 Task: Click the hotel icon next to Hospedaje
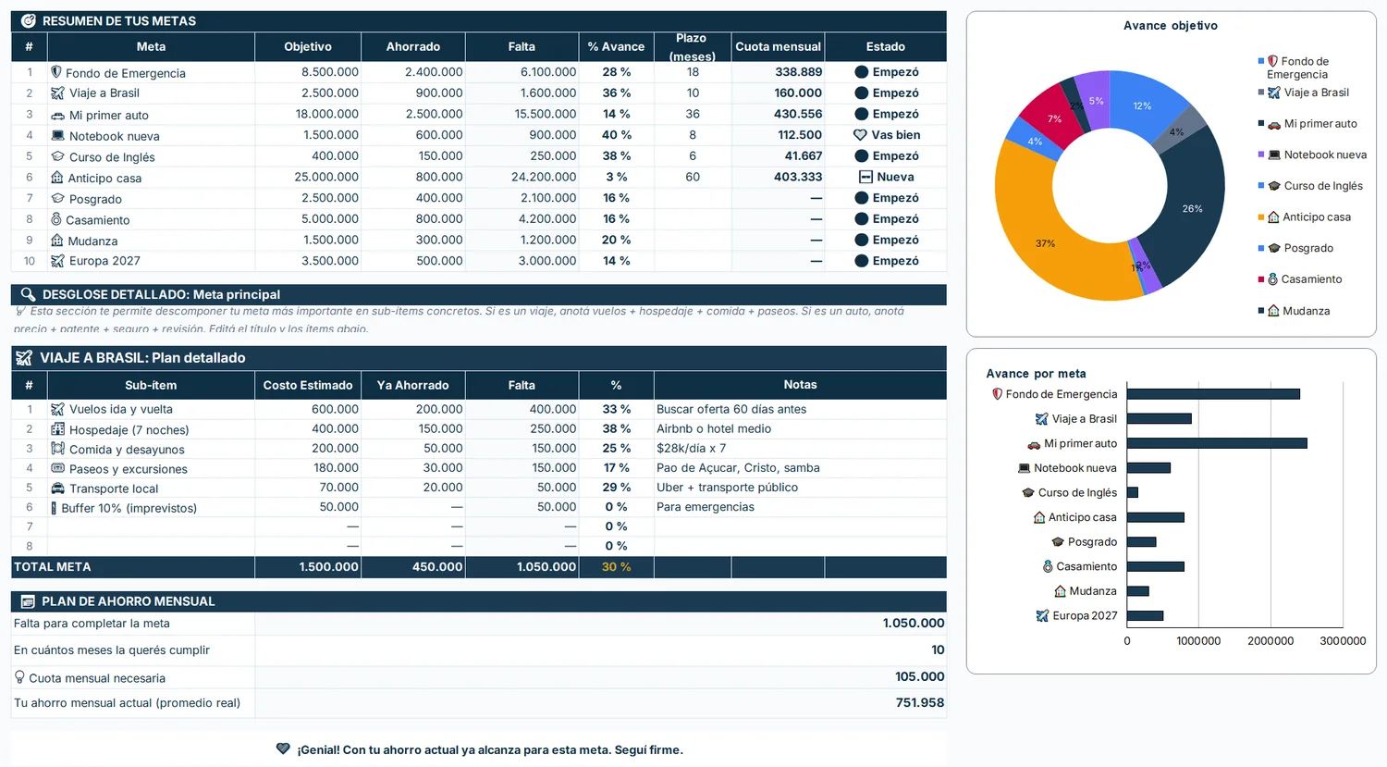point(57,429)
